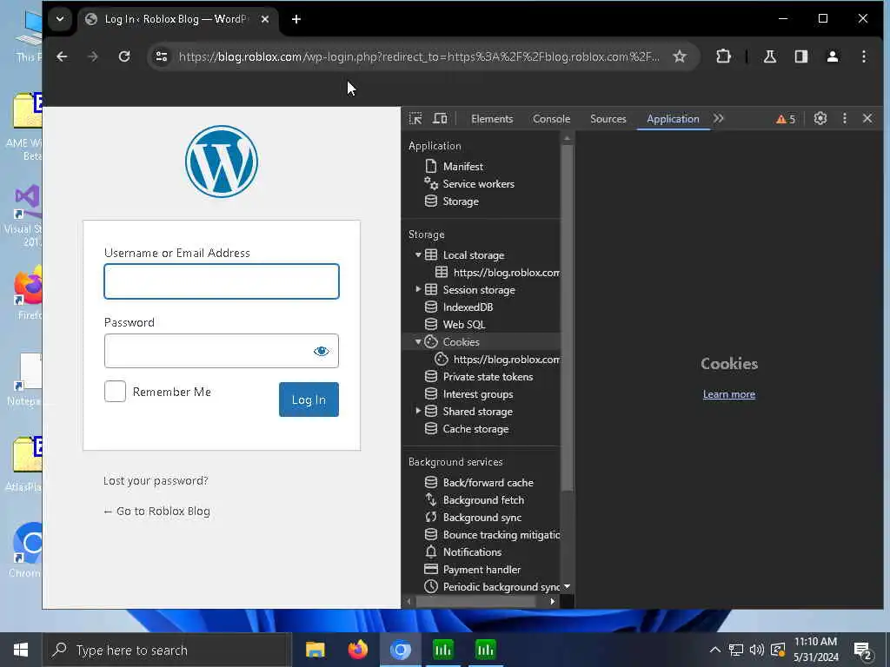Click the sidebar horizontal scrollbar right arrow
Image resolution: width=890 pixels, height=667 pixels.
552,601
